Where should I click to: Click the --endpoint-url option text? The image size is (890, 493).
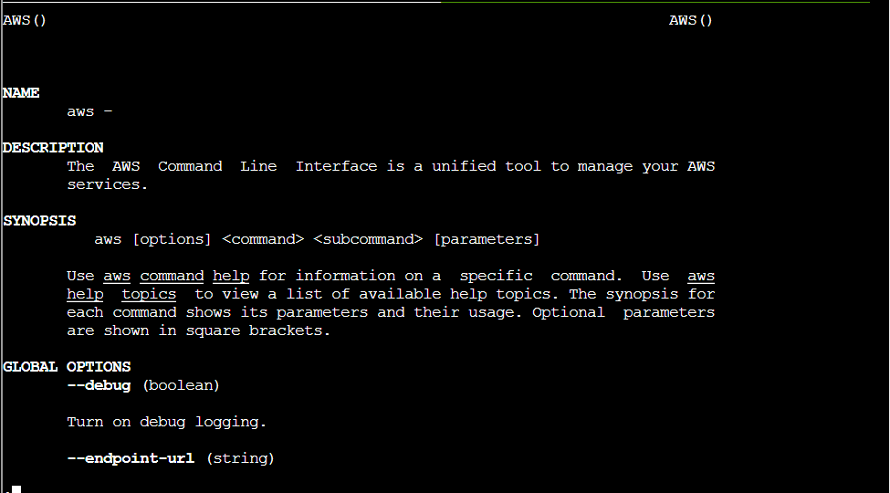[131, 458]
